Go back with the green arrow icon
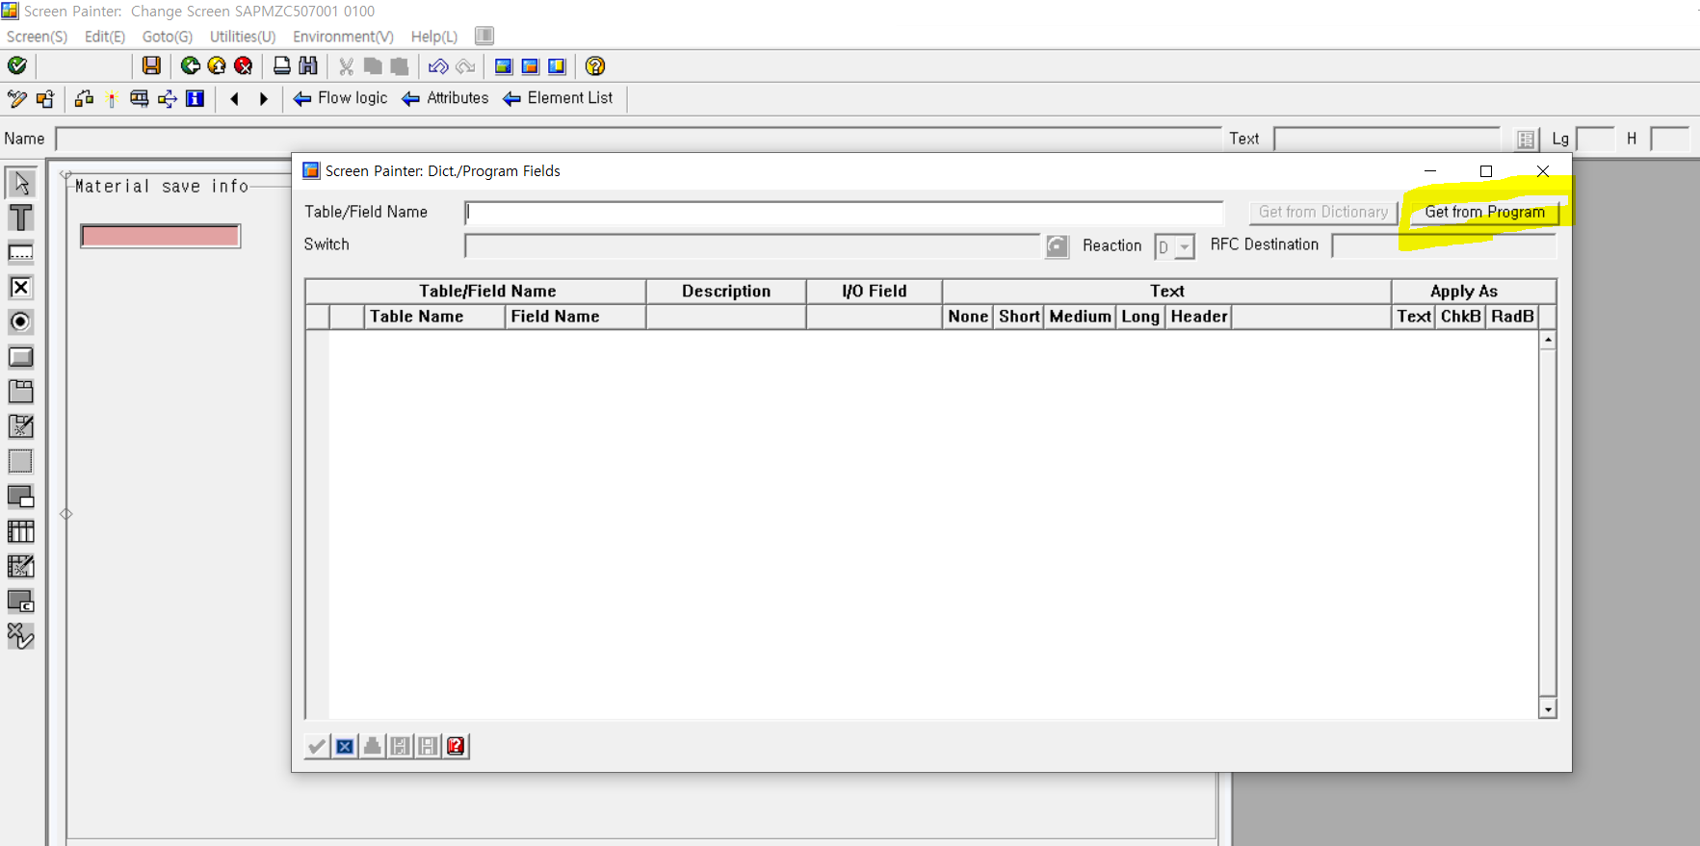The image size is (1700, 846). pyautogui.click(x=190, y=65)
